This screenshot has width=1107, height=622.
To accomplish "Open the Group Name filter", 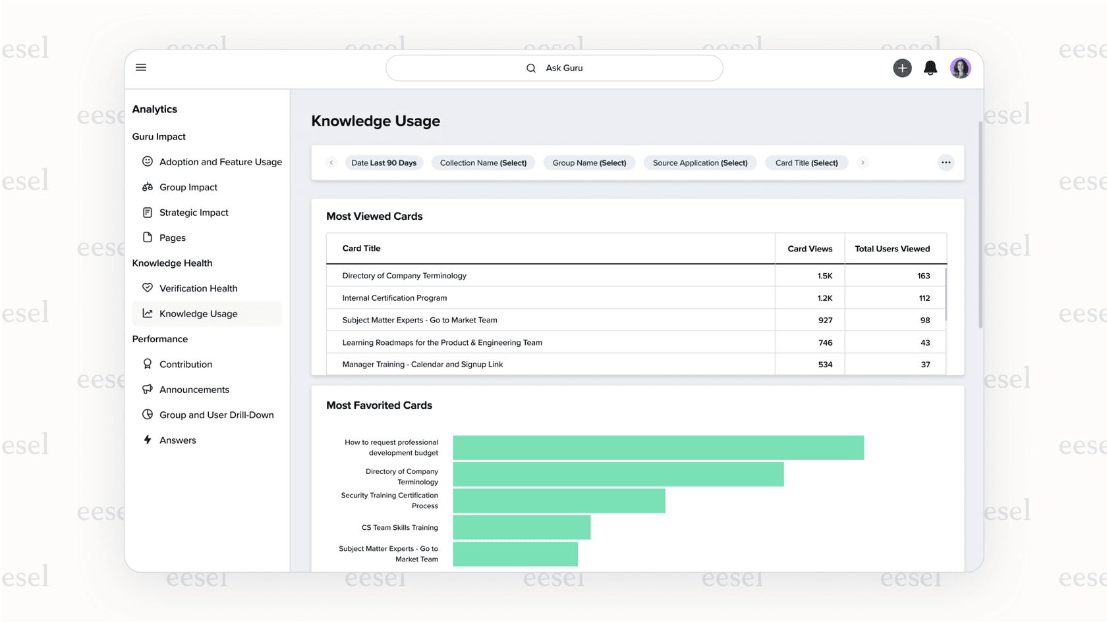I will 589,163.
